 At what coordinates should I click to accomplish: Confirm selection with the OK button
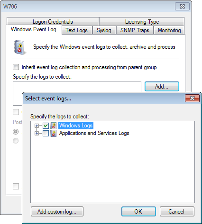[x=138, y=212]
